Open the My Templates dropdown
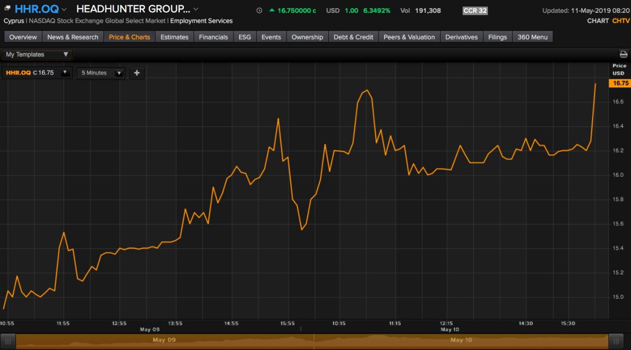The image size is (631, 350). (37, 54)
